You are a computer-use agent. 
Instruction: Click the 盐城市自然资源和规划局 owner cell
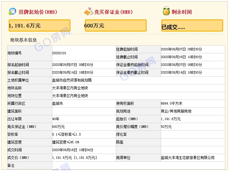pos(72,80)
